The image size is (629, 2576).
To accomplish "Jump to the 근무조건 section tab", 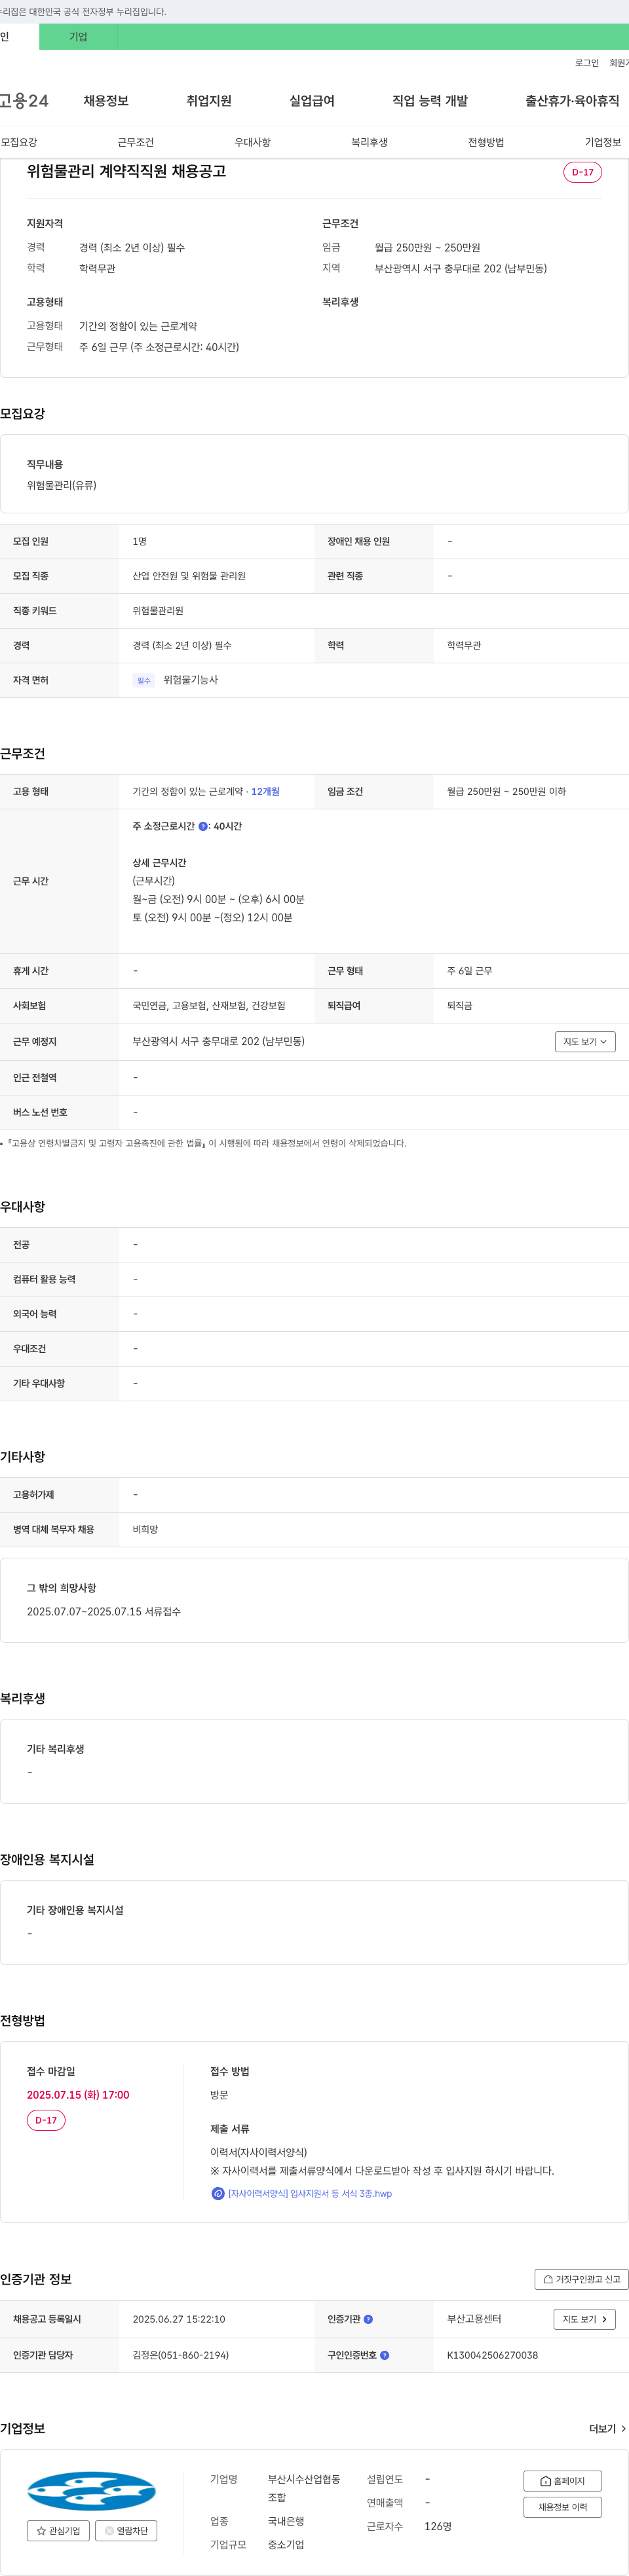I will (x=136, y=142).
